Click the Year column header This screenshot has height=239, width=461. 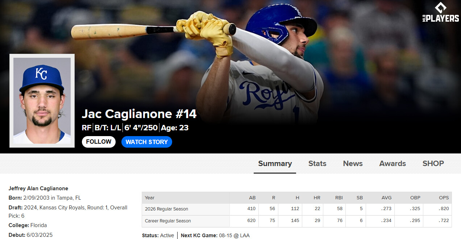click(x=150, y=197)
